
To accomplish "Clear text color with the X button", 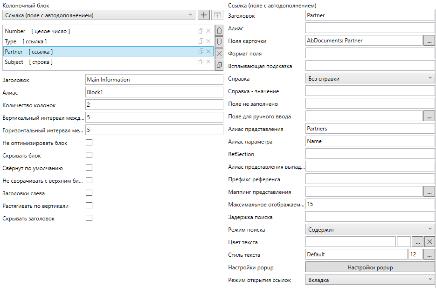I will coord(430,242).
